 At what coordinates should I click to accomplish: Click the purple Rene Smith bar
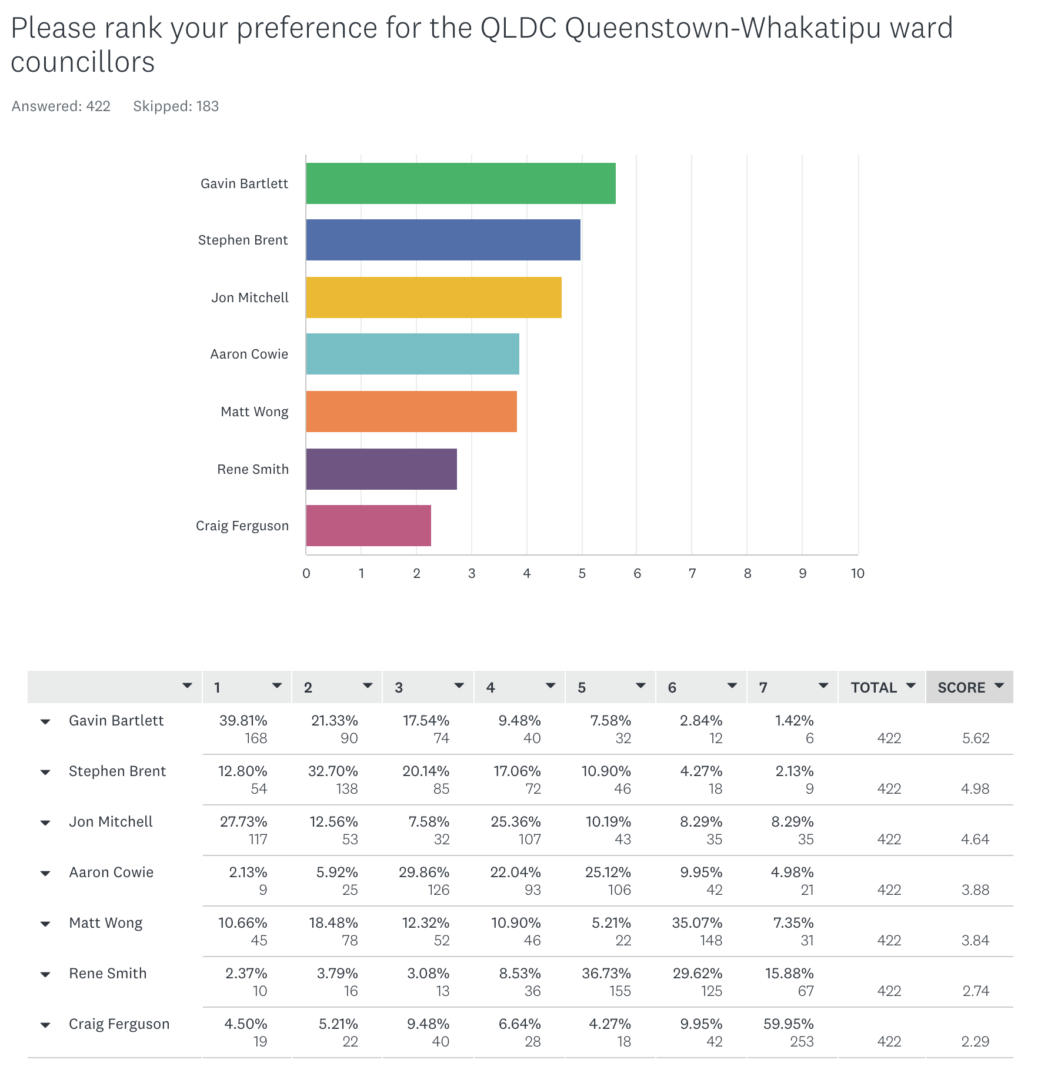pos(381,469)
